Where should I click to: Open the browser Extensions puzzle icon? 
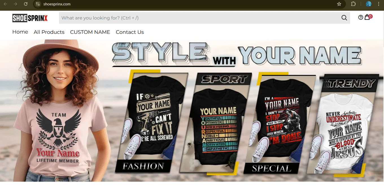coord(353,4)
